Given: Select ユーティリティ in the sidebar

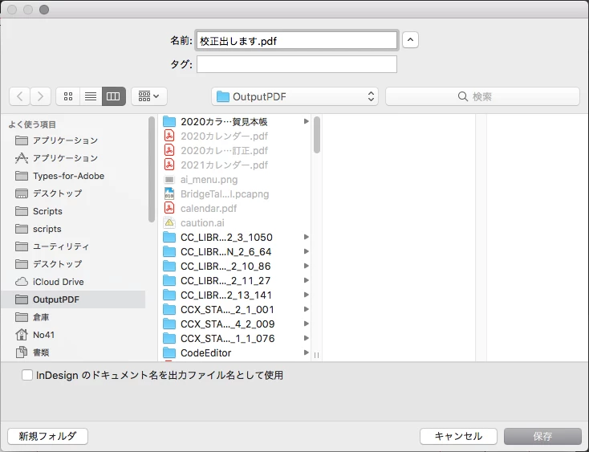Looking at the screenshot, I should pyautogui.click(x=73, y=246).
